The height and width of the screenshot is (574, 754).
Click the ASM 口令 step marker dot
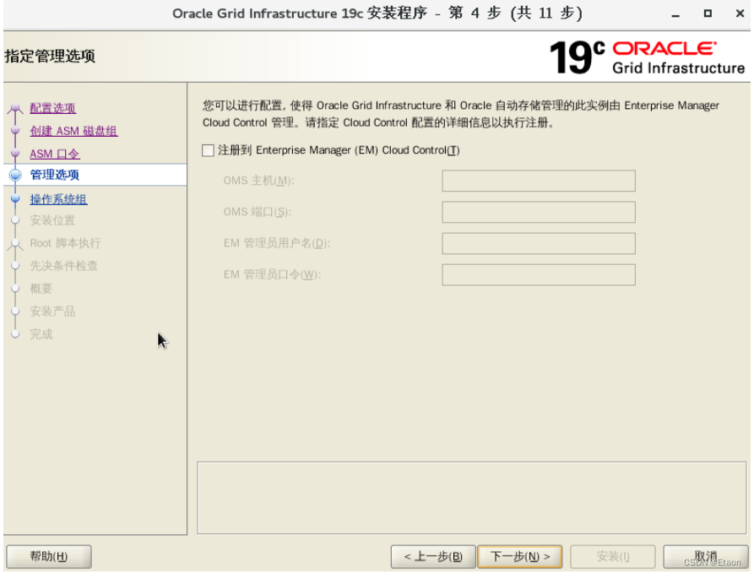point(15,153)
